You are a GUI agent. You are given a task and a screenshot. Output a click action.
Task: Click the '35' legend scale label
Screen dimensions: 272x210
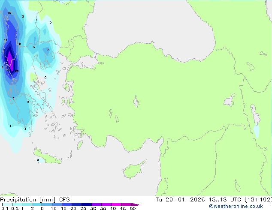(x=103, y=208)
